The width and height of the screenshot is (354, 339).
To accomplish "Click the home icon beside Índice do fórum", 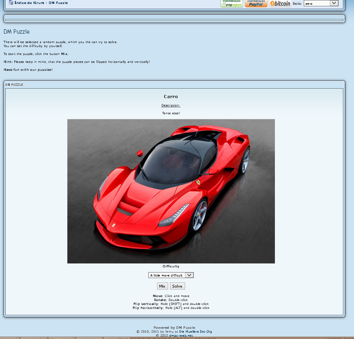I will click(x=11, y=3).
